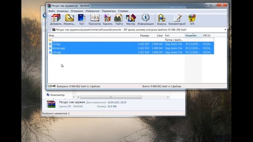
Task: Sort by the CRC32 column header
Action: click(x=206, y=35)
